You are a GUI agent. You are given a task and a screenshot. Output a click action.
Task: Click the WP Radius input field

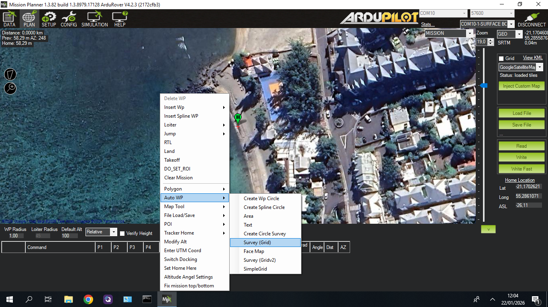16,236
